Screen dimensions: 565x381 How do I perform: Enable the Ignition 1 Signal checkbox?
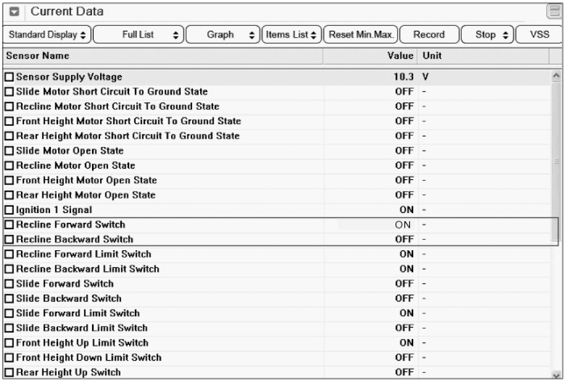[x=9, y=210]
